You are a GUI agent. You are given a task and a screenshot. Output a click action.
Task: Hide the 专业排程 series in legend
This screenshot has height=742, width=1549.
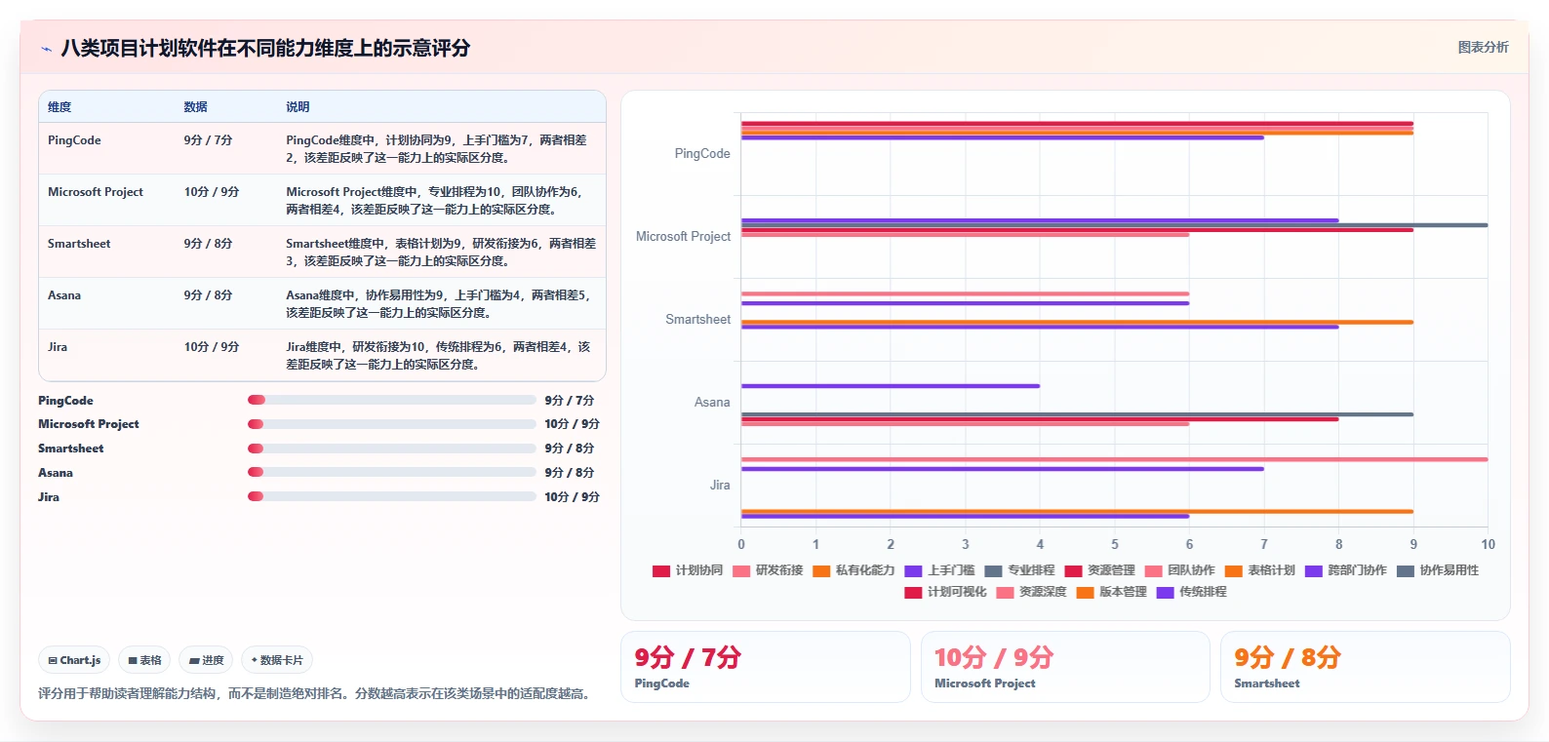[1019, 570]
